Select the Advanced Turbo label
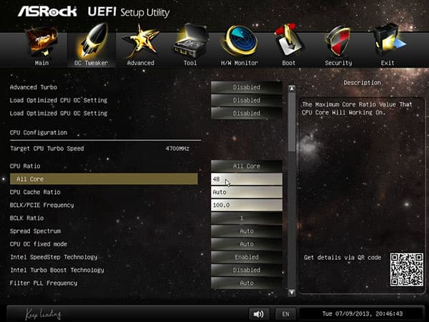The width and height of the screenshot is (429, 322). (x=34, y=87)
